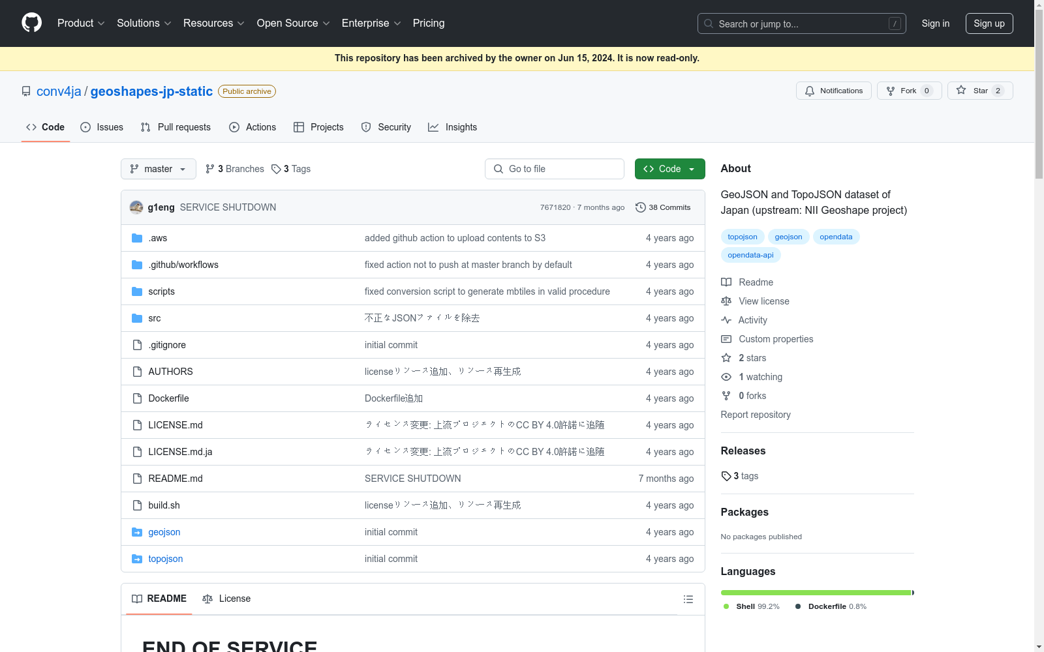
Task: Open the LICENSE.md.ja file
Action: [x=180, y=452]
